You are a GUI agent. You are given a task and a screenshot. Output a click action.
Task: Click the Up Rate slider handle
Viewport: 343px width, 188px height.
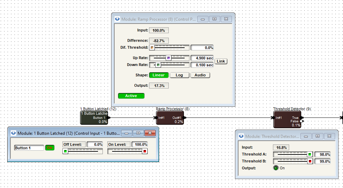point(168,58)
